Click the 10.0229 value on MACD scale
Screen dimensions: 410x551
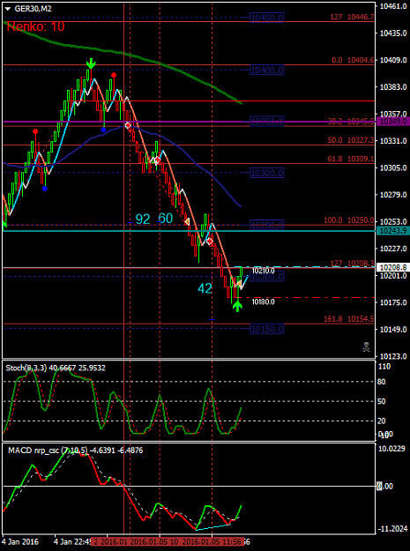point(391,449)
